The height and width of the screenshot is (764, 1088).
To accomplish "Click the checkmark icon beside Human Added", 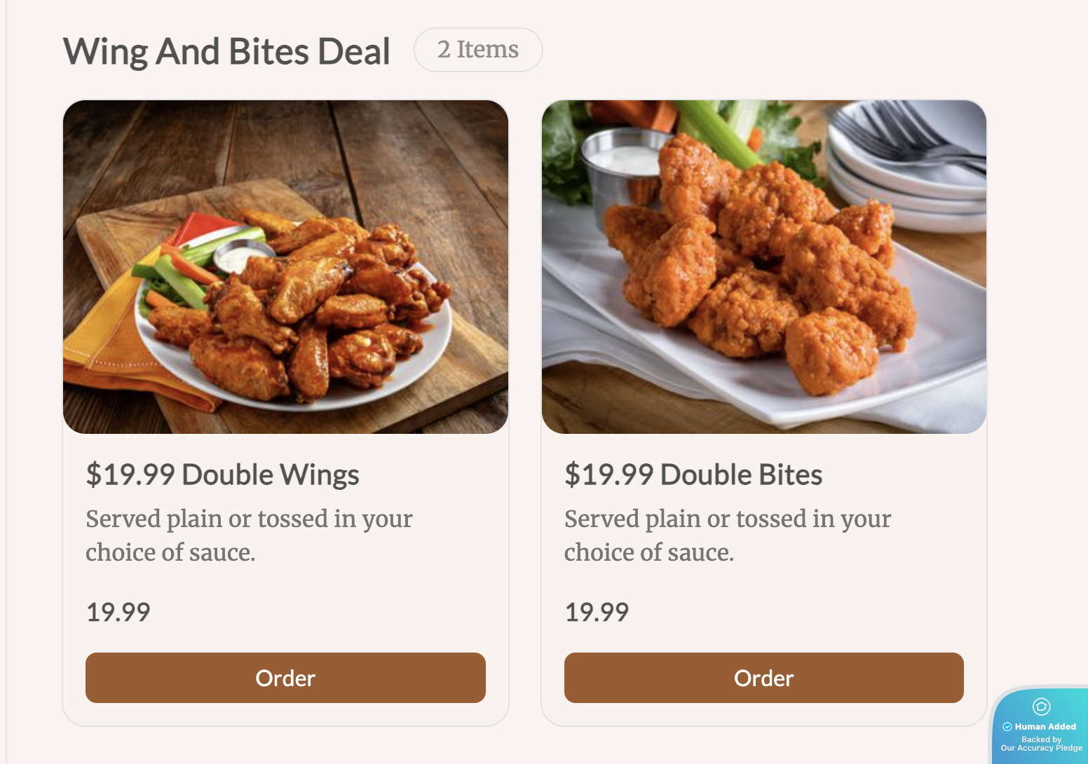I will [x=1007, y=727].
